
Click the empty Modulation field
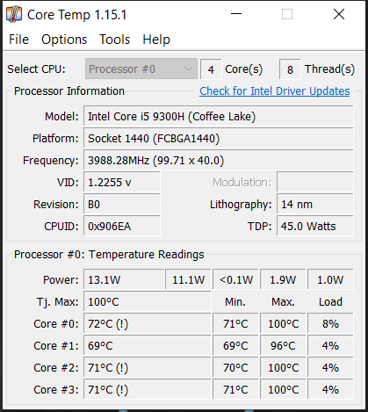tap(315, 182)
